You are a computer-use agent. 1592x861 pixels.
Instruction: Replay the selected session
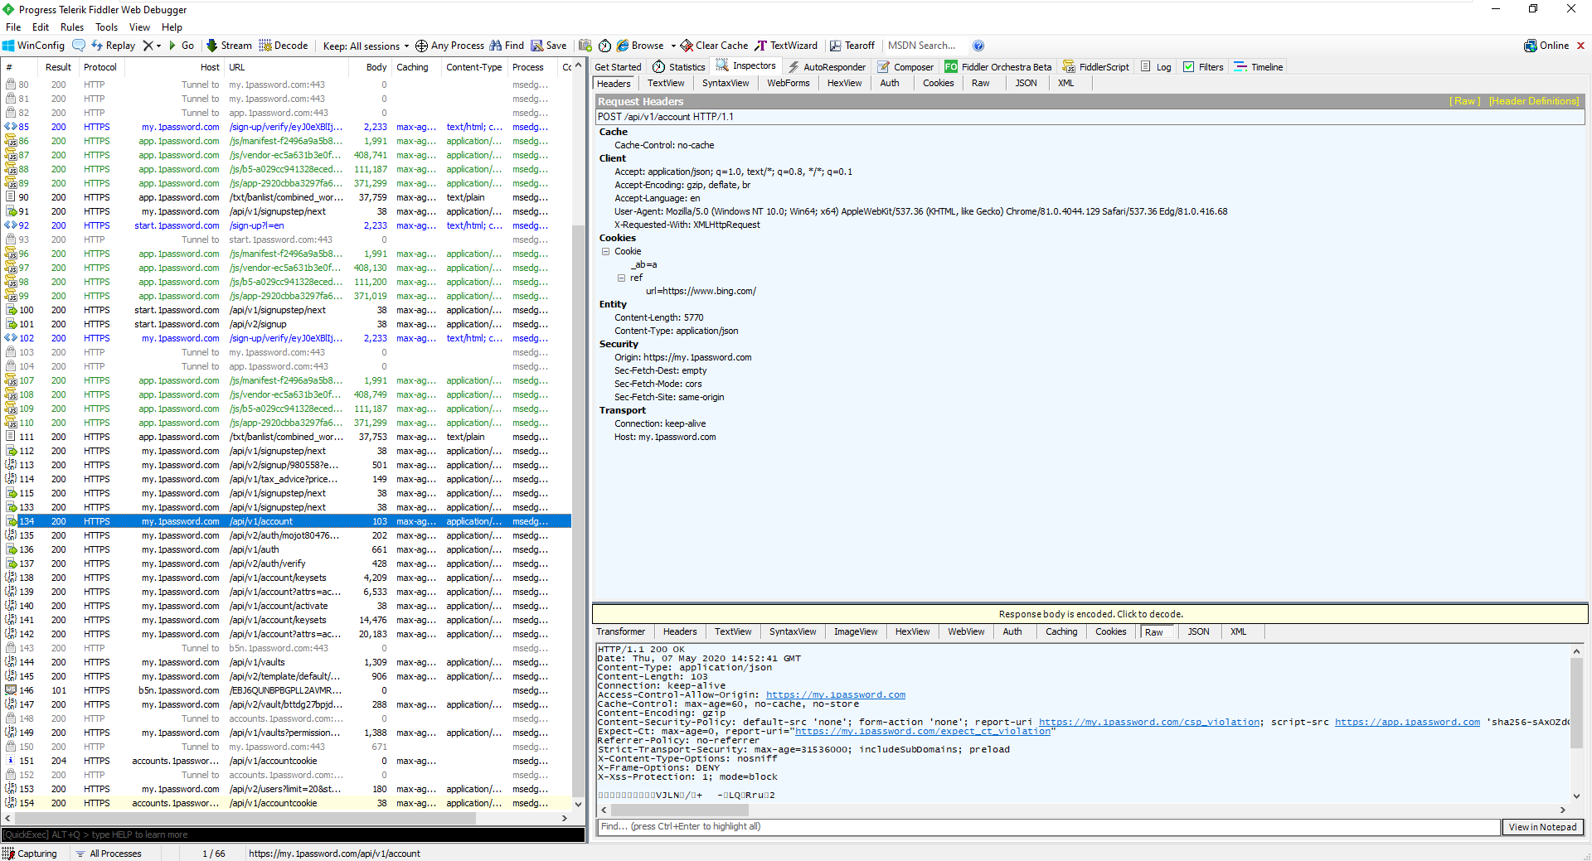(113, 46)
